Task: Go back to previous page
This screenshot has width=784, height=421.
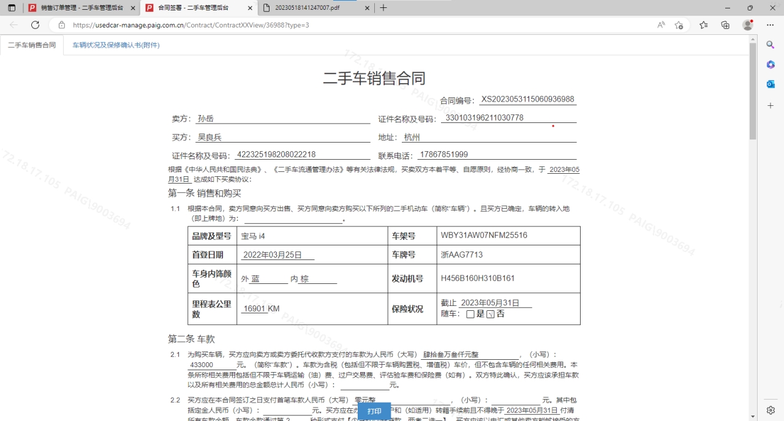Action: tap(14, 25)
